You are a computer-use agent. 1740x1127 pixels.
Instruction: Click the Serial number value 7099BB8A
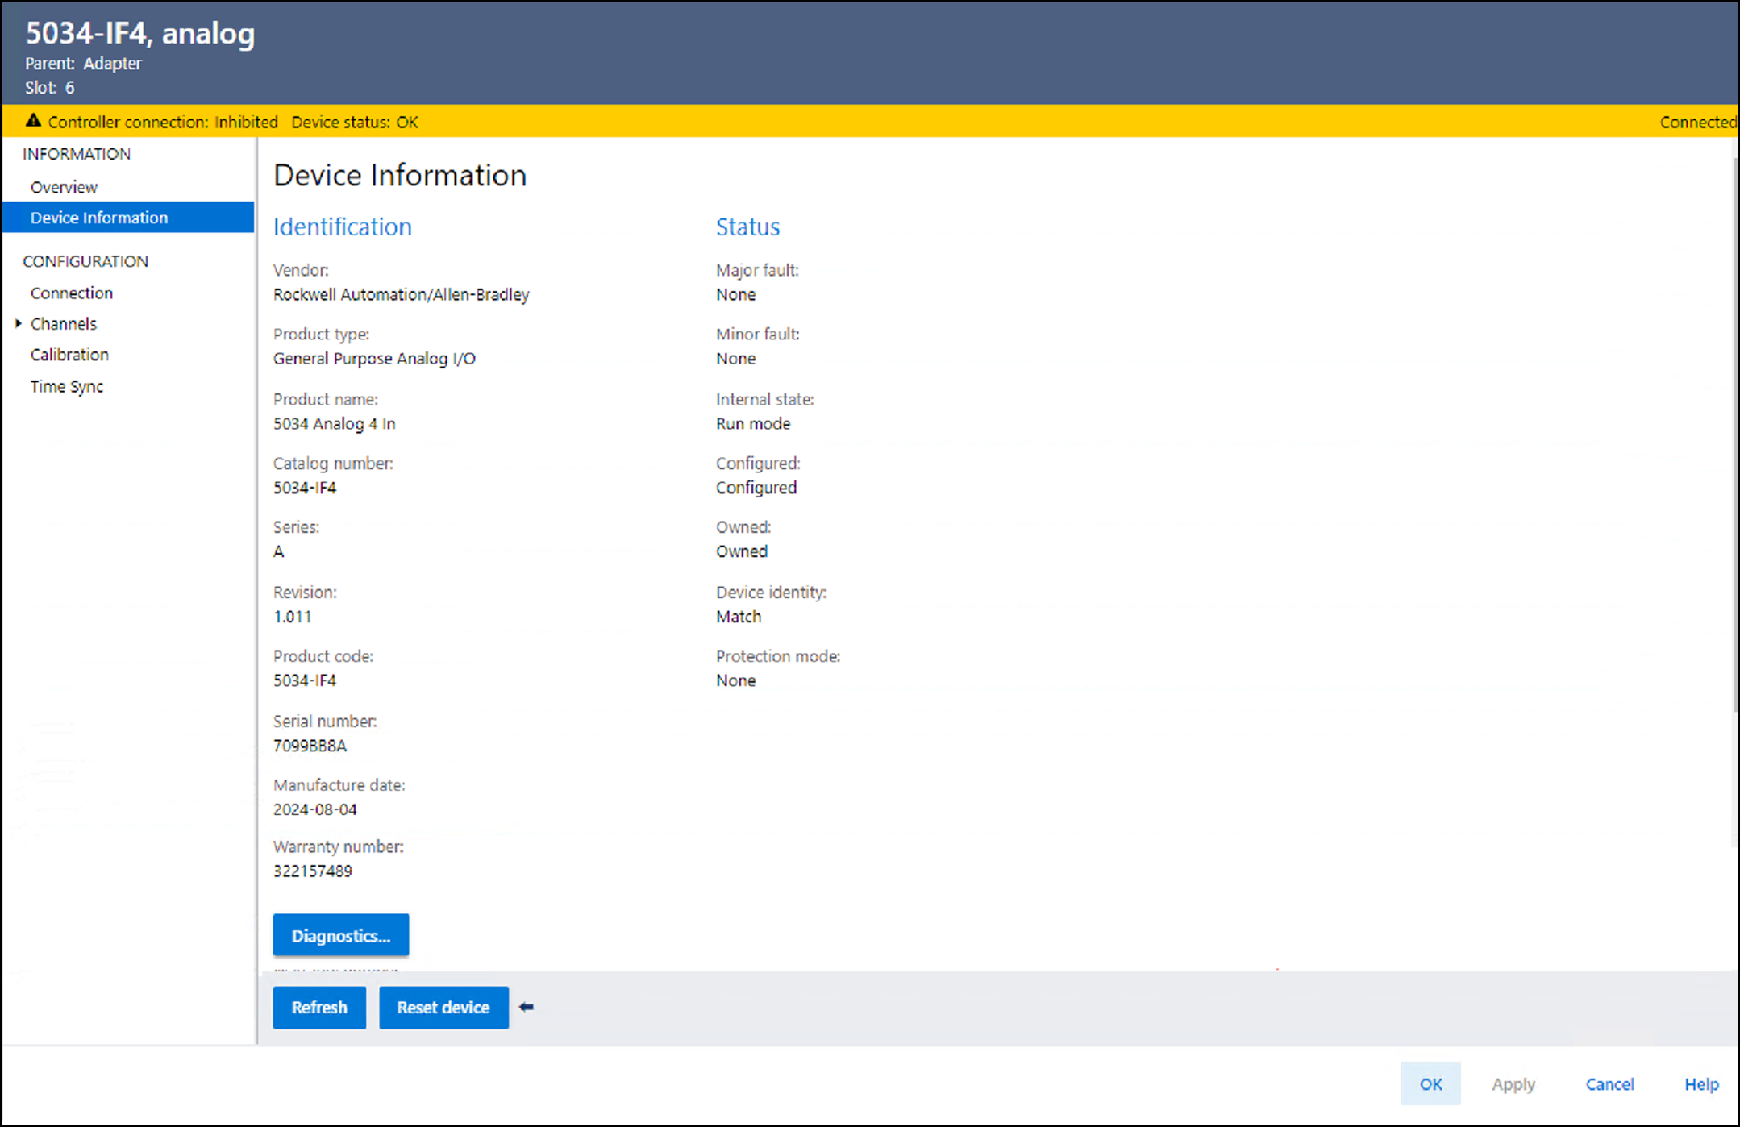(310, 746)
